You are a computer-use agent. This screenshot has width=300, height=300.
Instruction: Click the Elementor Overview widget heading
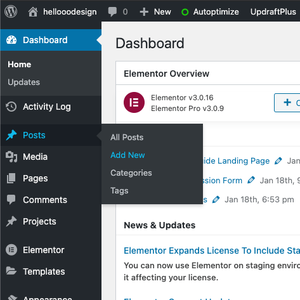166,74
